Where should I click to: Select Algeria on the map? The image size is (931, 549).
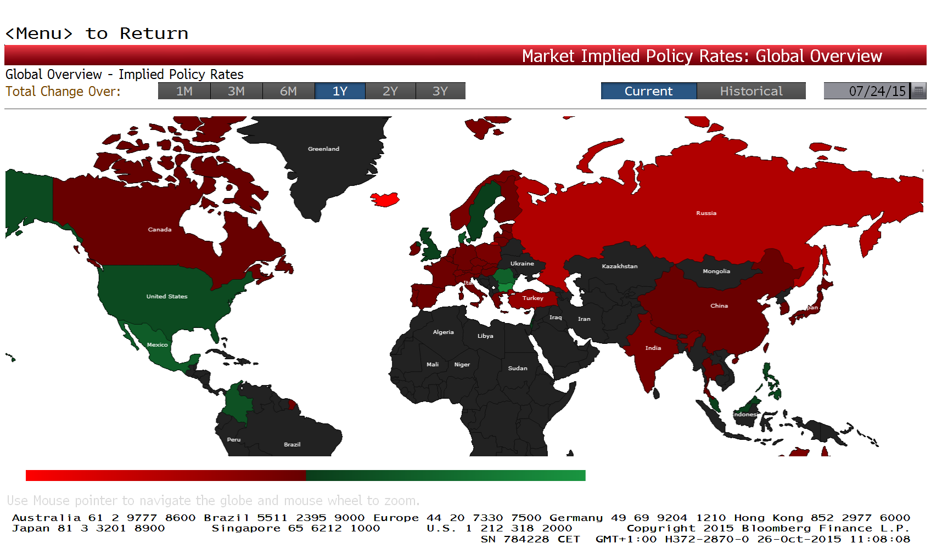coord(443,332)
